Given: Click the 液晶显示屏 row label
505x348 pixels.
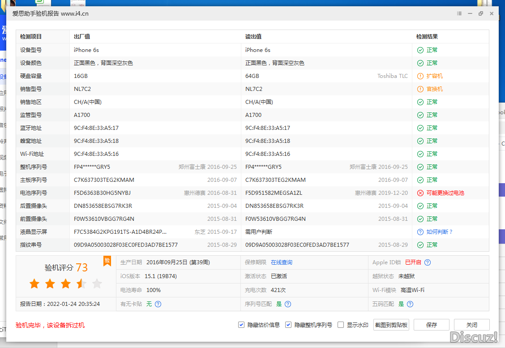Looking at the screenshot, I should pyautogui.click(x=34, y=232).
